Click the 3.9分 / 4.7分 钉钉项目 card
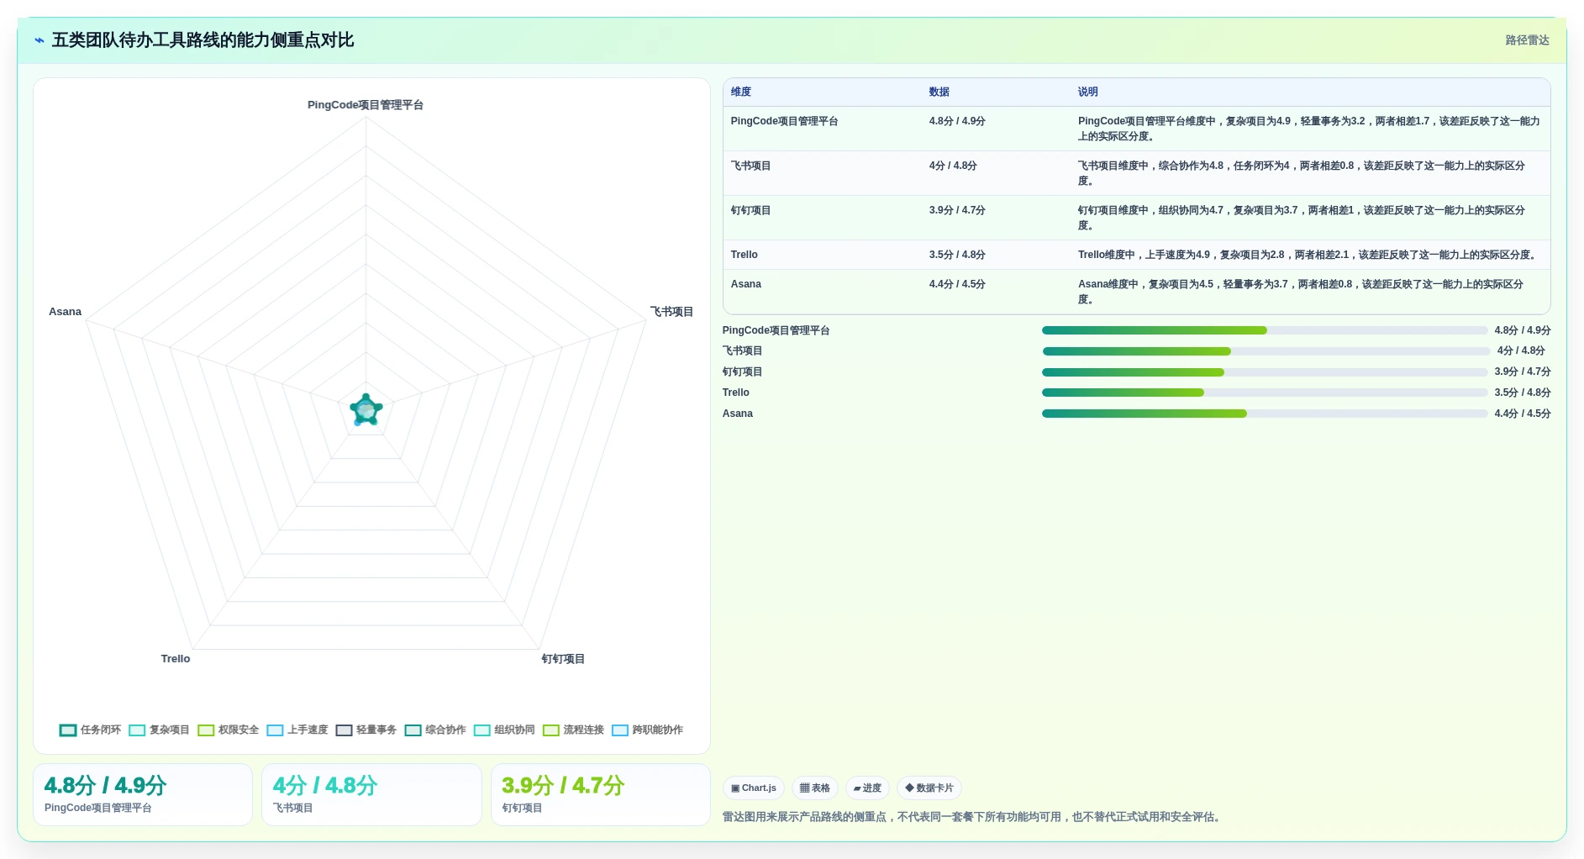Viewport: 1584px width, 859px height. (x=601, y=794)
